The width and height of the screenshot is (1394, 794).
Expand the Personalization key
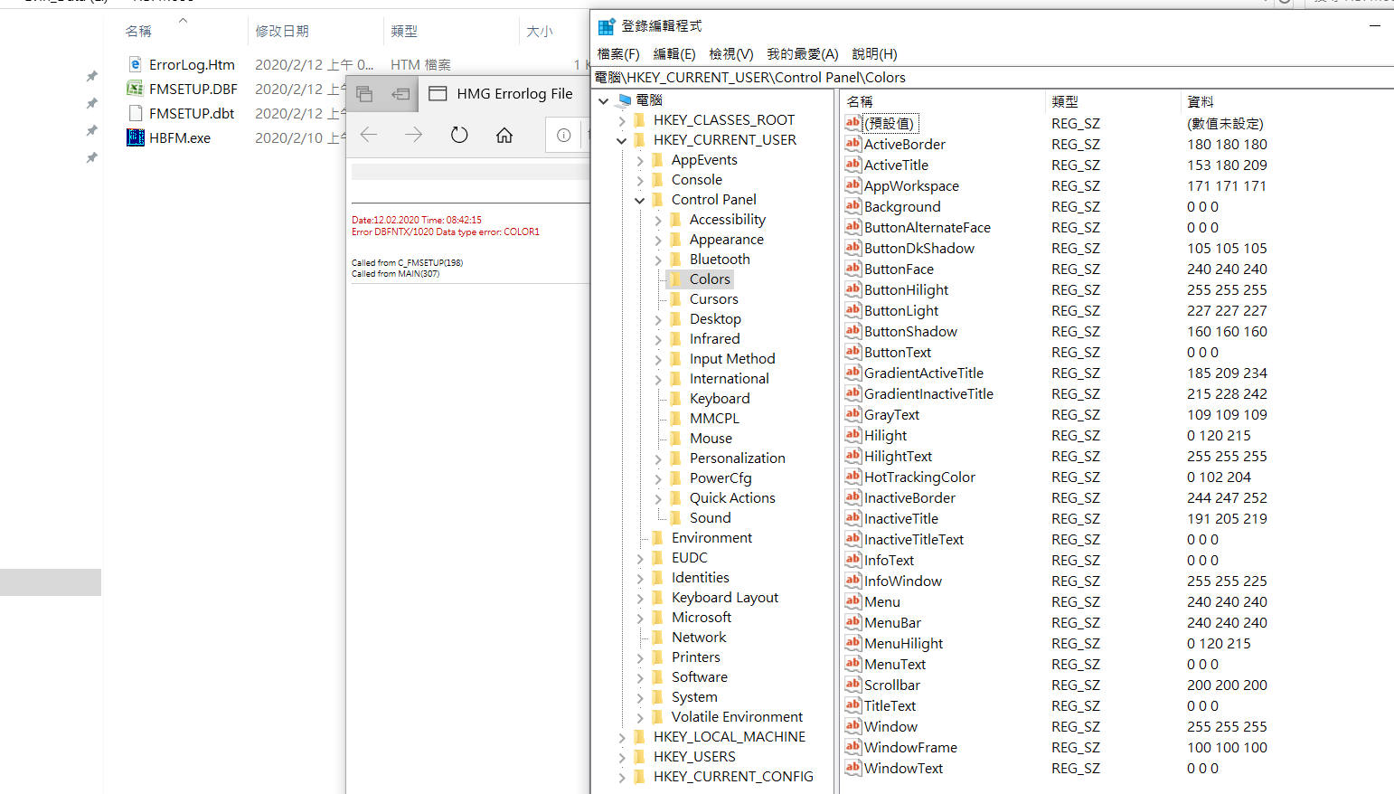[657, 458]
